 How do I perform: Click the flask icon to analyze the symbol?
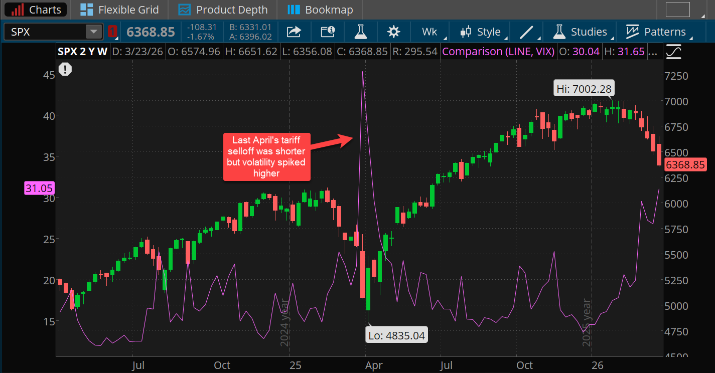pyautogui.click(x=360, y=31)
